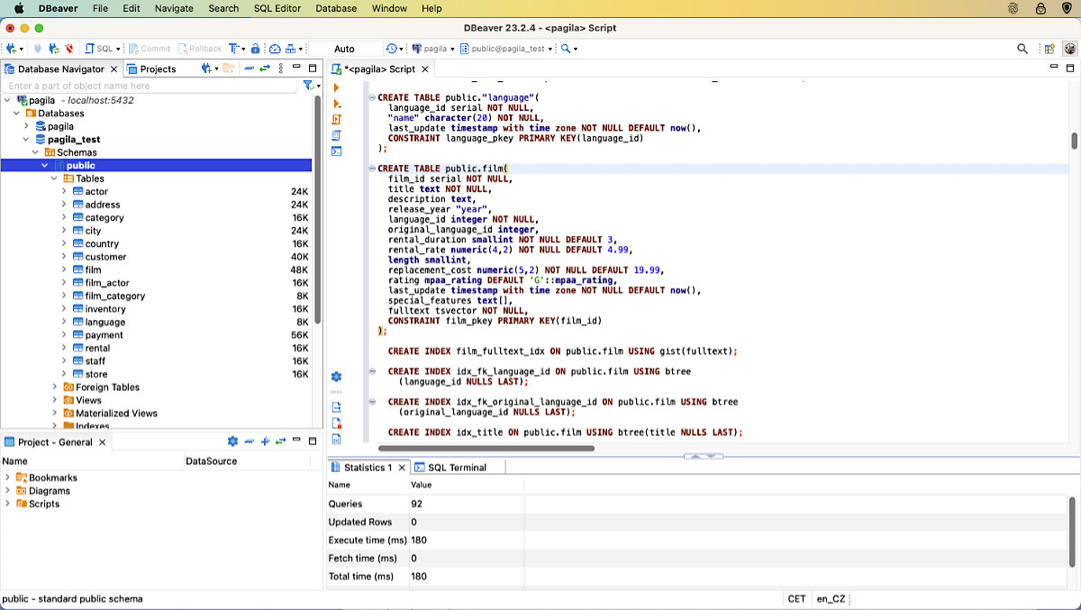Click Collapse All icon in Database Navigator

pyautogui.click(x=249, y=68)
